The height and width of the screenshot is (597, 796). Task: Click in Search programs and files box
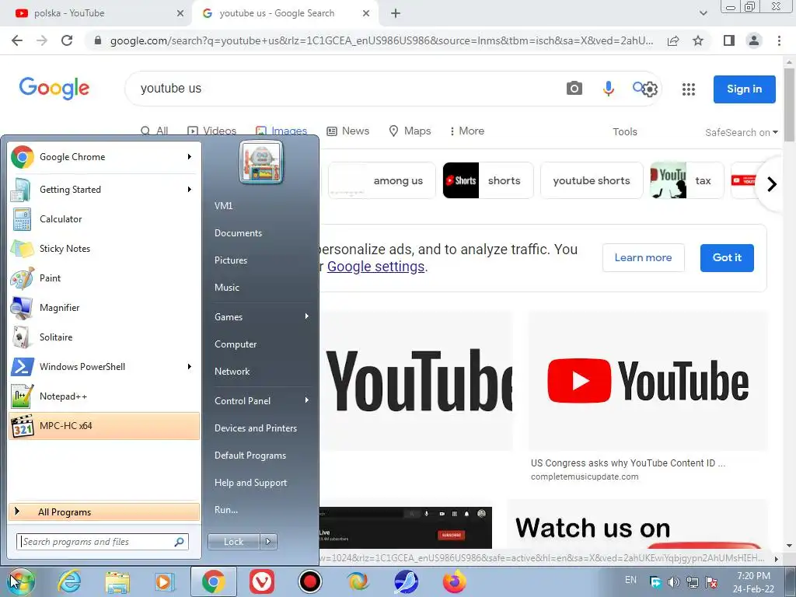pyautogui.click(x=103, y=542)
